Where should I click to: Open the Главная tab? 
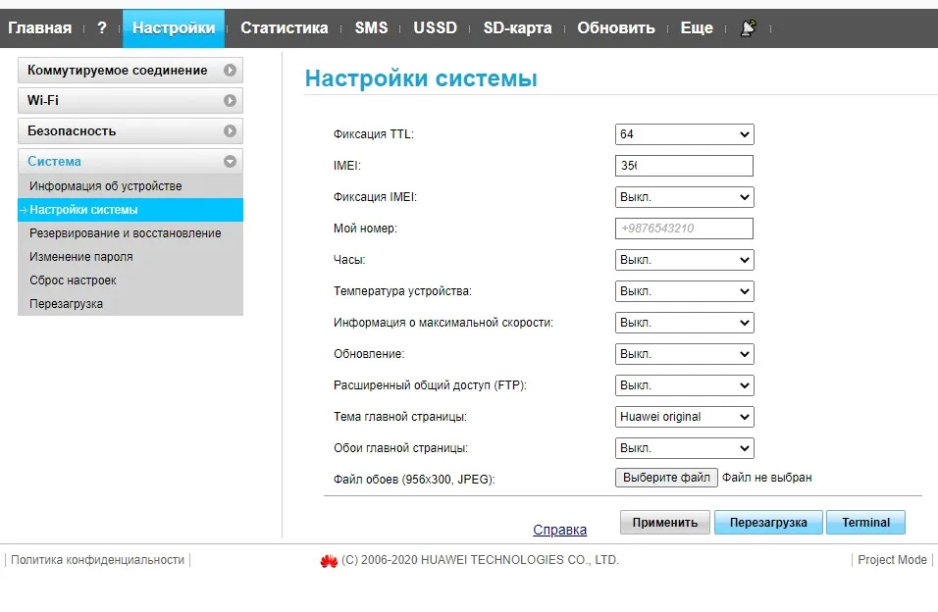point(39,28)
